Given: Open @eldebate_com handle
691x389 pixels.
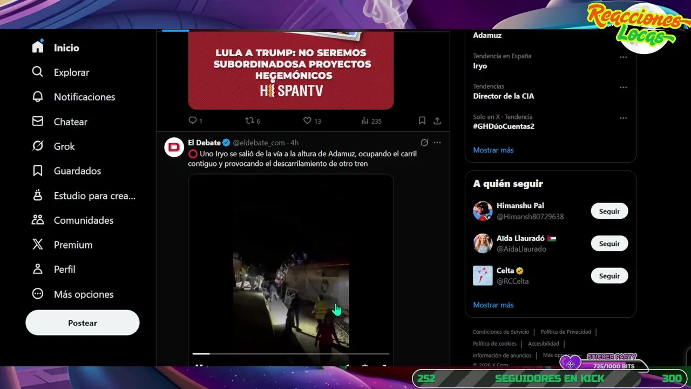Looking at the screenshot, I should 259,143.
